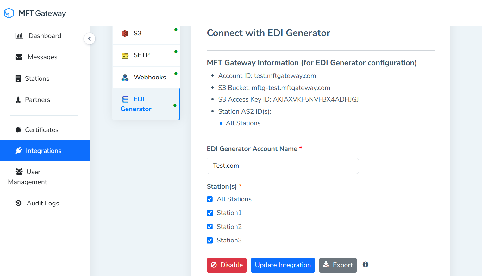The image size is (482, 276).
Task: Click Update Integration button
Action: coord(283,265)
